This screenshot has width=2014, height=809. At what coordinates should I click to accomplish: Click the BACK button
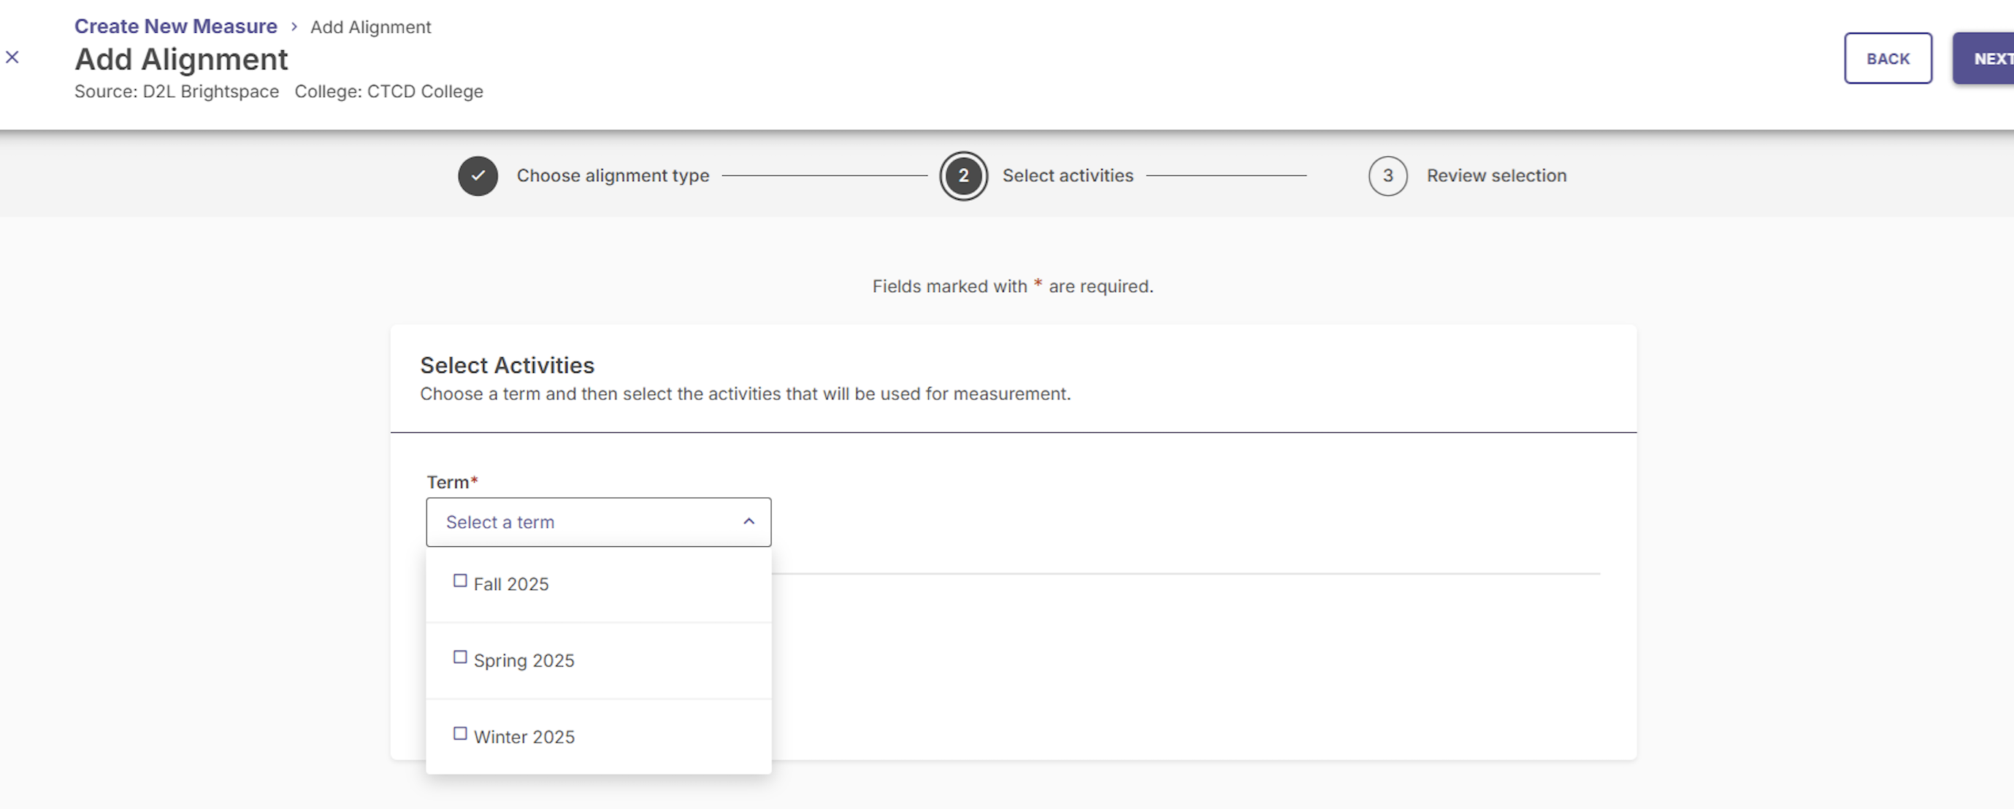pyautogui.click(x=1888, y=58)
